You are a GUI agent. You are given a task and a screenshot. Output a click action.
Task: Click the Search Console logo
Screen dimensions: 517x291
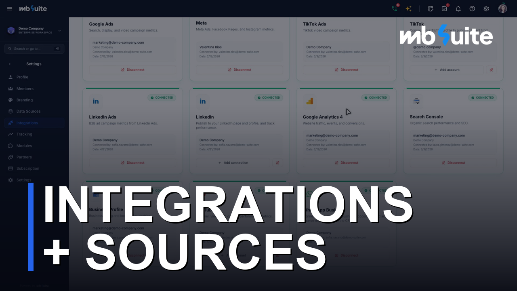(x=416, y=101)
